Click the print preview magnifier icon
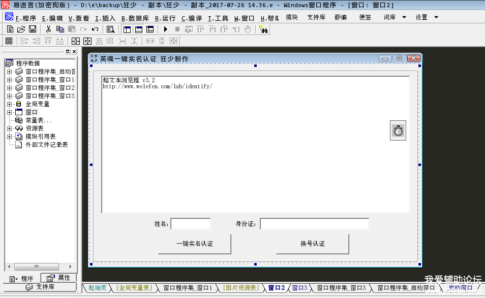Image resolution: width=485 pixels, height=298 pixels. 110,29
